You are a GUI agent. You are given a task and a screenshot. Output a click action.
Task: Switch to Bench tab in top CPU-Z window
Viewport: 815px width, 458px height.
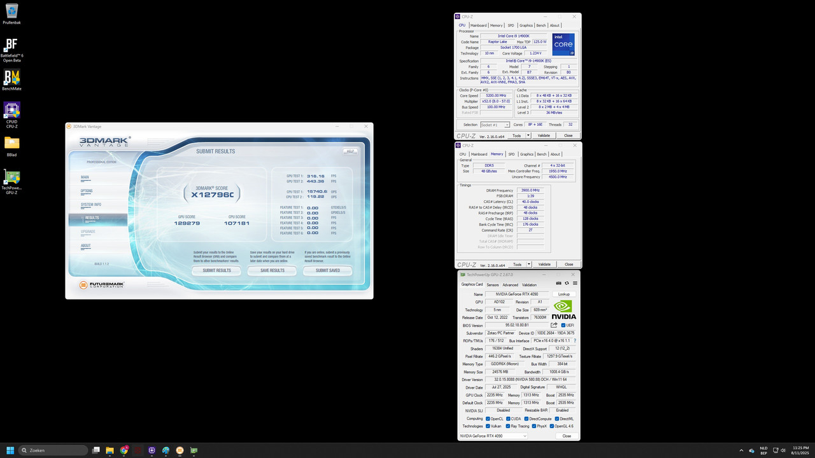pyautogui.click(x=541, y=25)
